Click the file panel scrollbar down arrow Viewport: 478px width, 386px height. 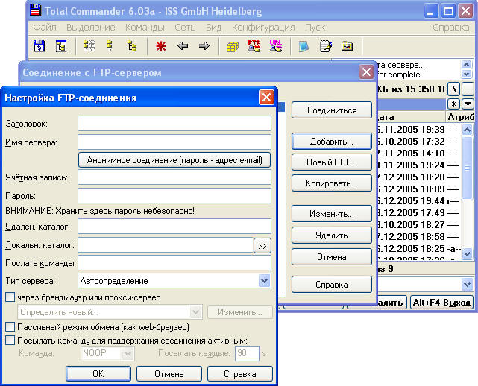[468, 253]
